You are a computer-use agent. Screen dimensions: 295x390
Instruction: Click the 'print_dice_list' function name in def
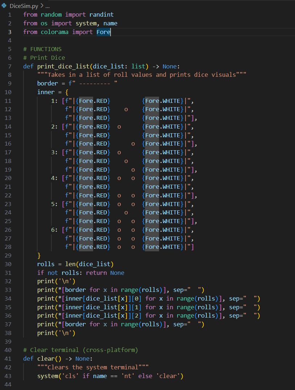pyautogui.click(x=63, y=66)
